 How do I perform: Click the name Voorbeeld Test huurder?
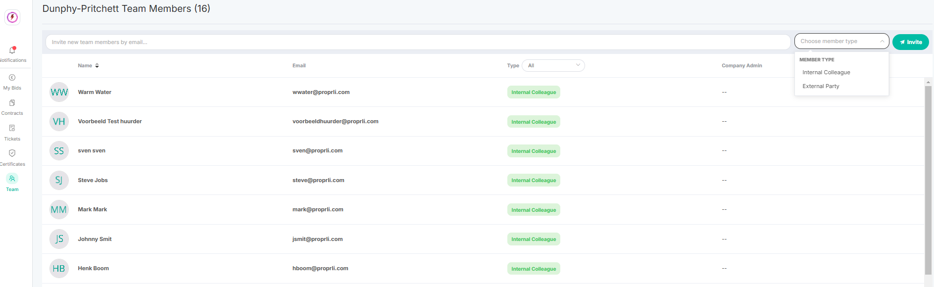point(110,121)
